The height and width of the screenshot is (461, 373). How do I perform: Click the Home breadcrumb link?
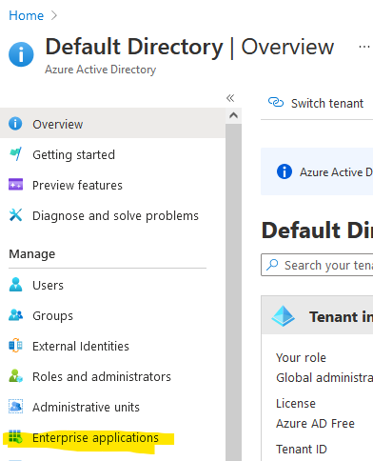[26, 15]
